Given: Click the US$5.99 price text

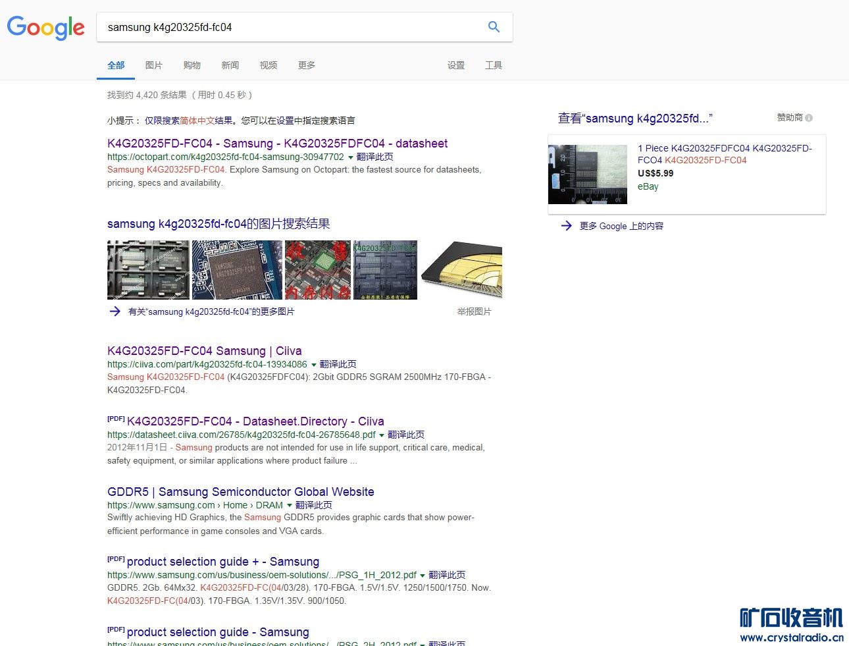Looking at the screenshot, I should coord(656,173).
